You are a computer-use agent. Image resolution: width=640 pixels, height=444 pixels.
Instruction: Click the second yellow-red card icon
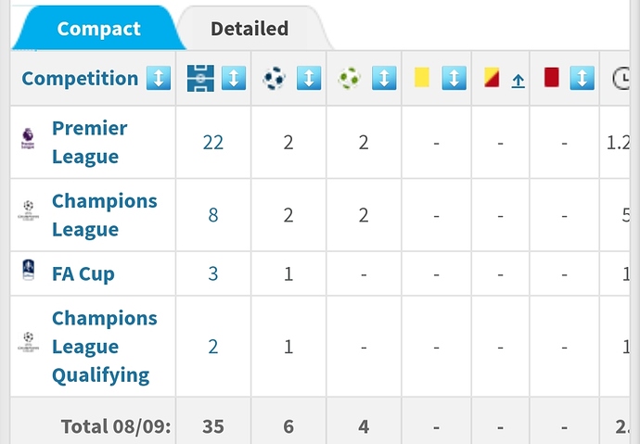[x=492, y=78]
